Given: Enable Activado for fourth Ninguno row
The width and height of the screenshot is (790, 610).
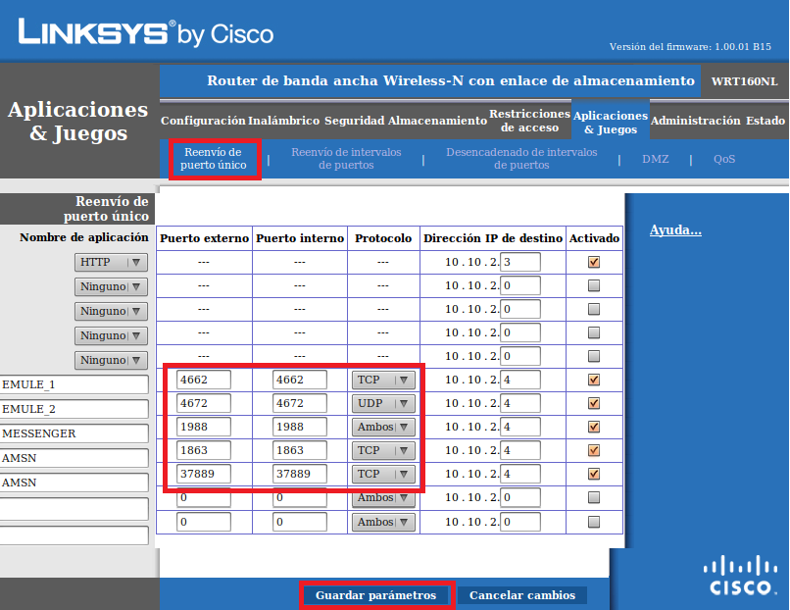Looking at the screenshot, I should click(594, 356).
